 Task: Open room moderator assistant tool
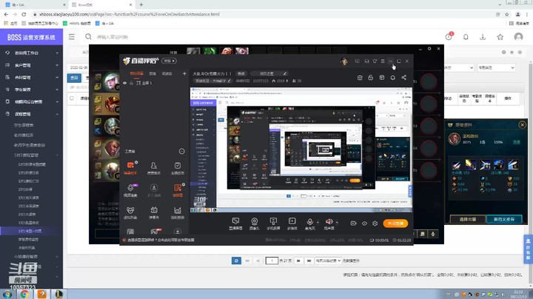point(154,168)
